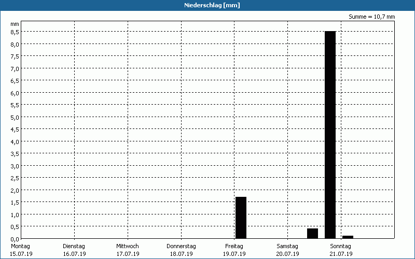Click the y-axis value '7,5'
Viewport: 415px width, 259px height.
click(15, 56)
